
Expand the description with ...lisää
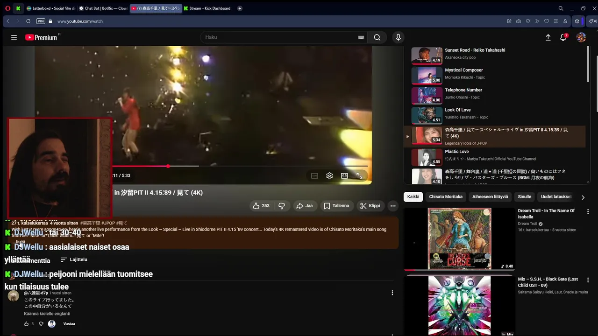[20, 242]
